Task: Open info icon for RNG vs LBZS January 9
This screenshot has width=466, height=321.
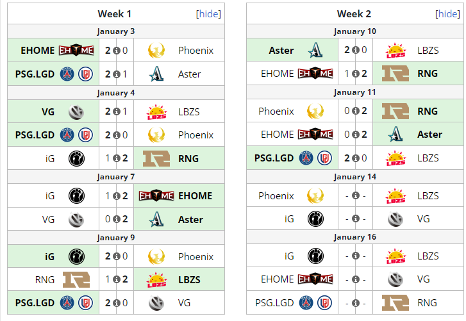Action: 117,279
